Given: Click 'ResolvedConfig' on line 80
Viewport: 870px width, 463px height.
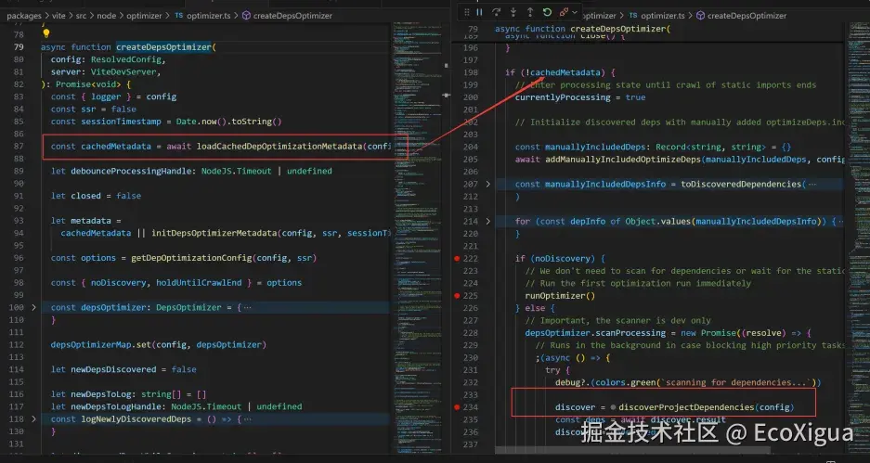Looking at the screenshot, I should click(126, 59).
